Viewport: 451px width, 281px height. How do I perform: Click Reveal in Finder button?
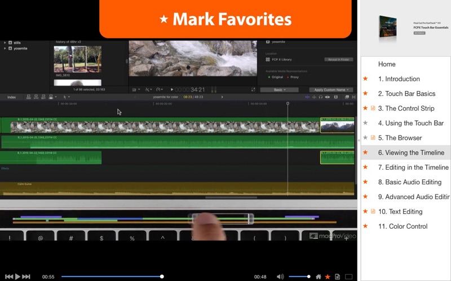pyautogui.click(x=339, y=60)
